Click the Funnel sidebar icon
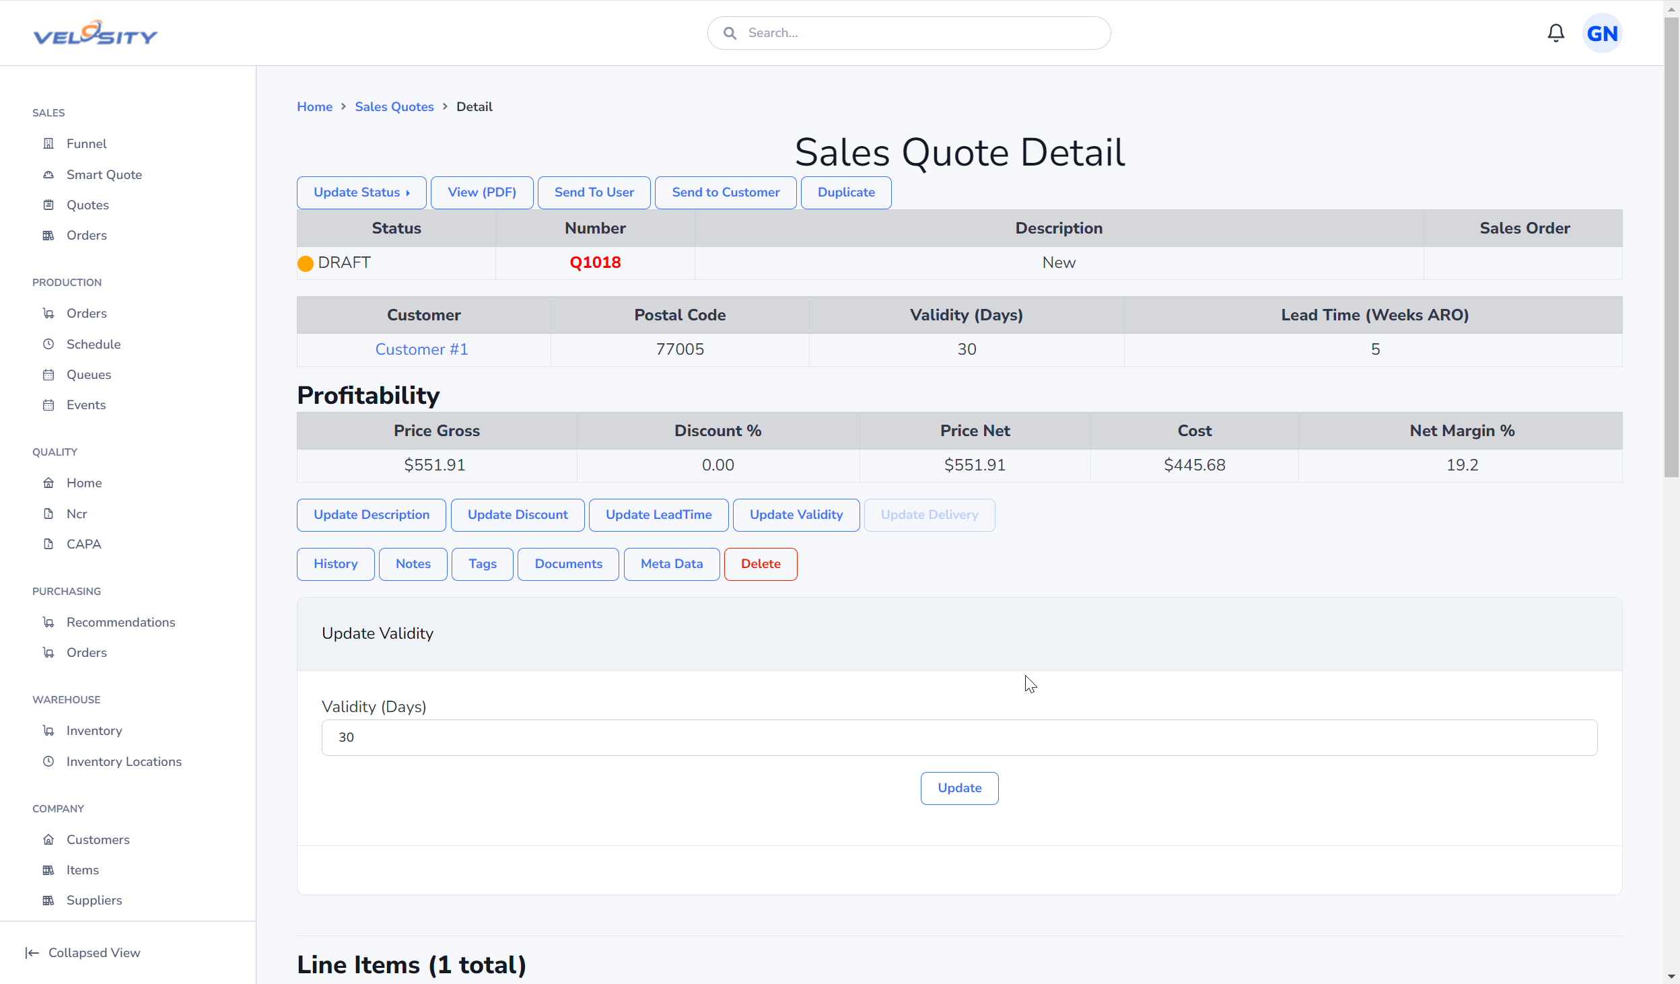Viewport: 1680px width, 984px height. click(x=48, y=143)
